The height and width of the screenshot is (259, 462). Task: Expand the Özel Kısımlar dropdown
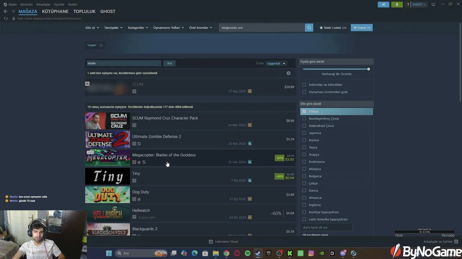tap(201, 28)
